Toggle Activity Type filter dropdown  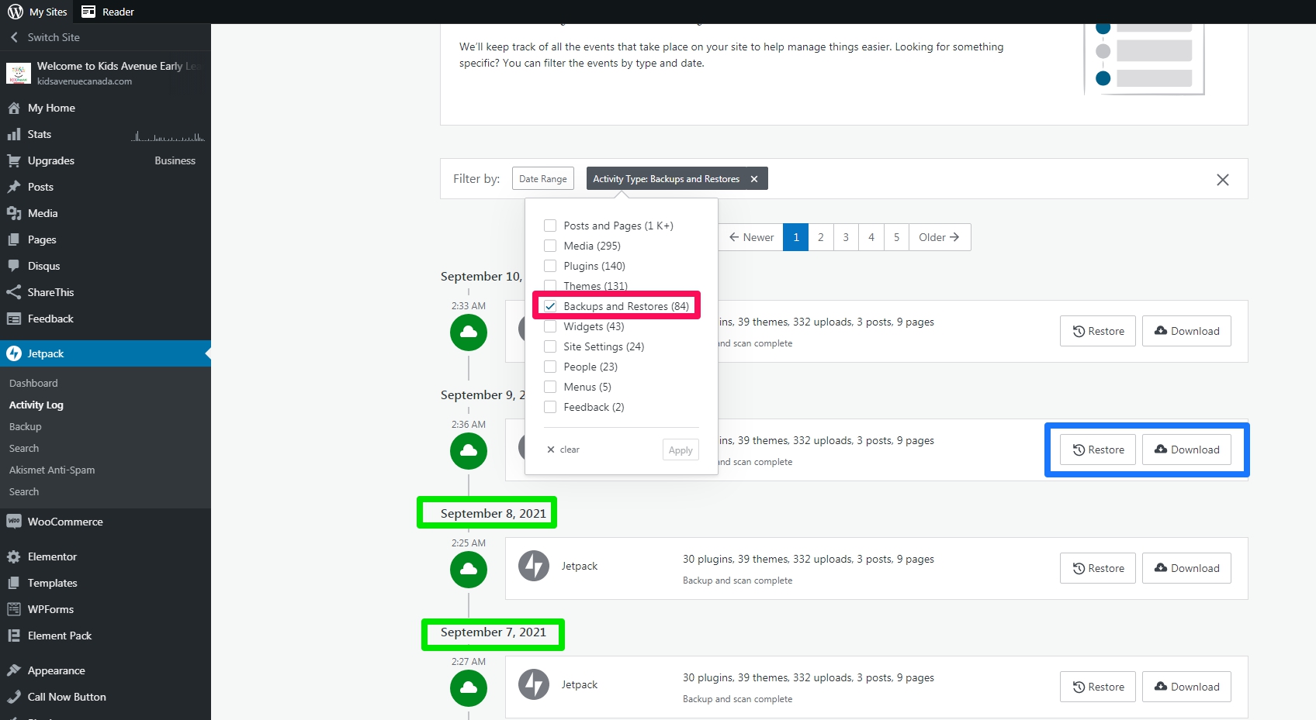[x=666, y=179]
